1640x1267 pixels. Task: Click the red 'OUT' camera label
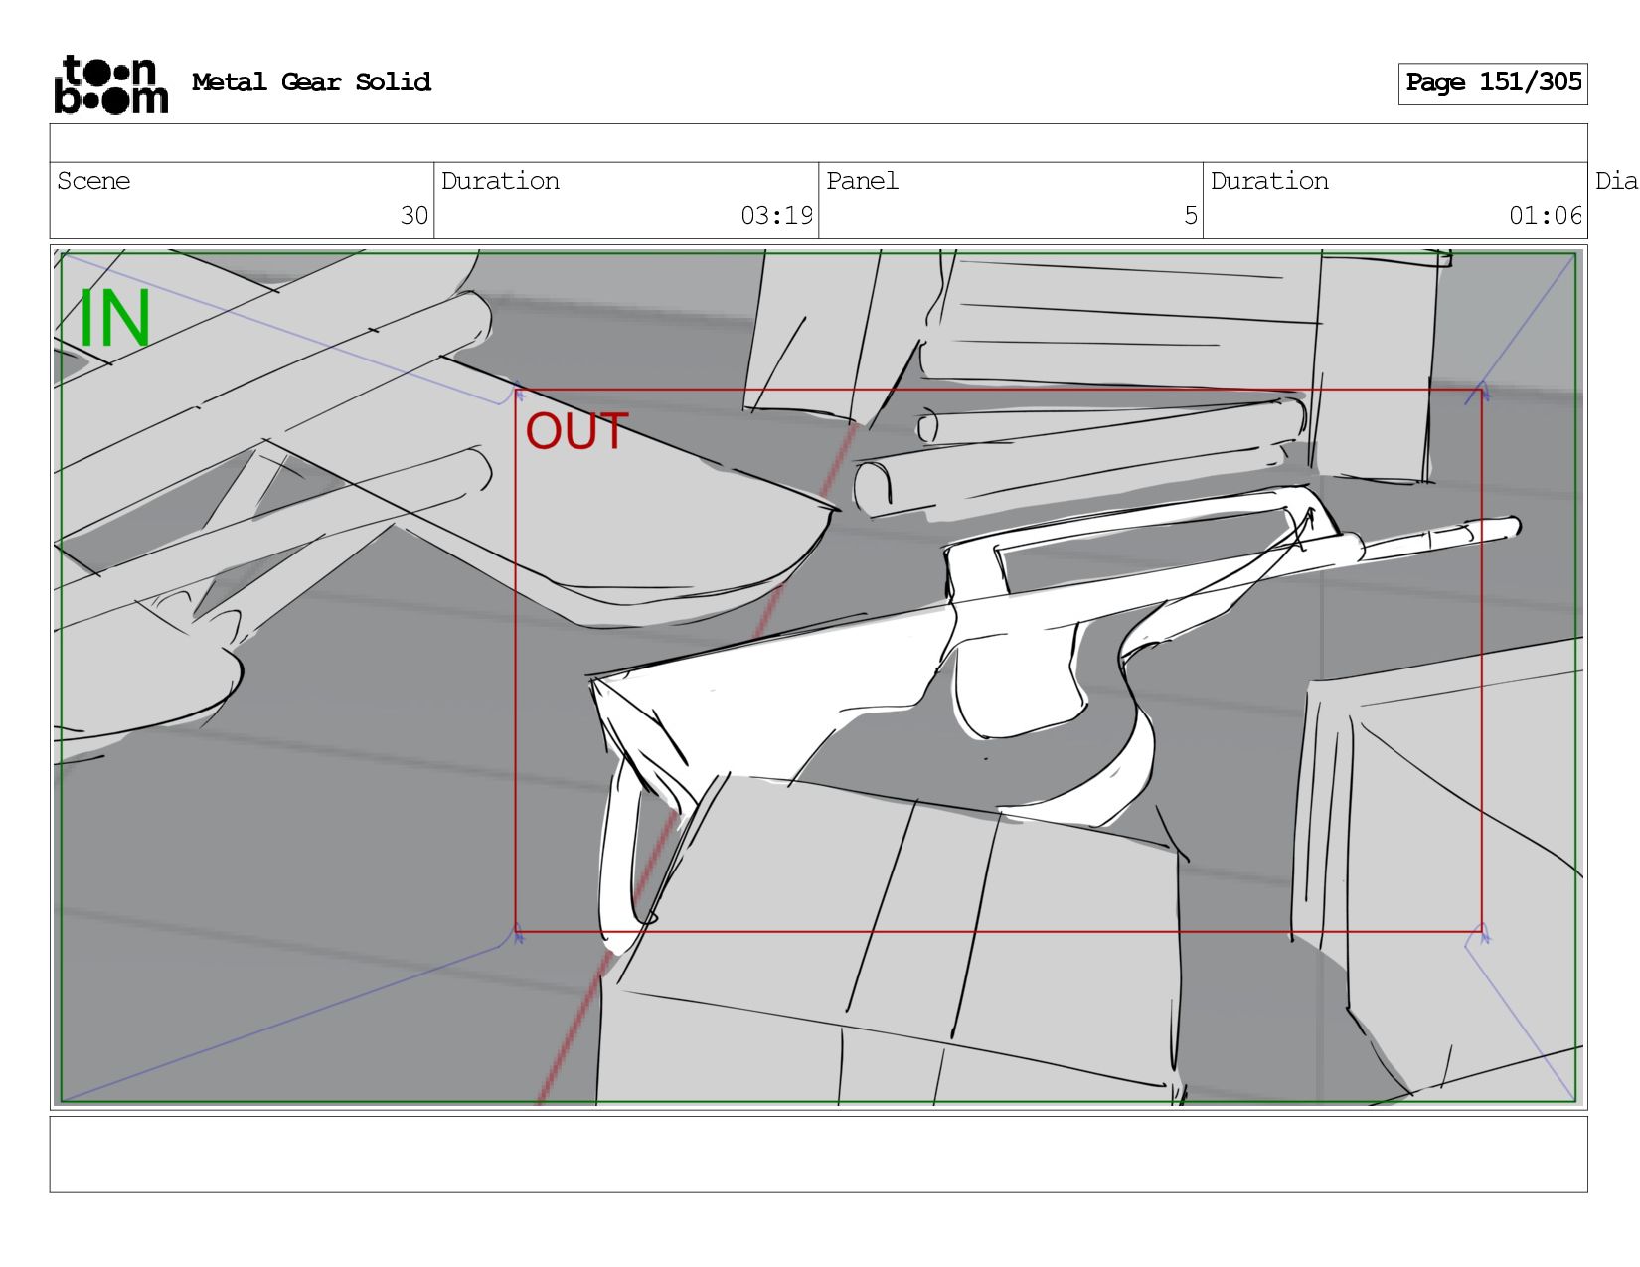576,432
